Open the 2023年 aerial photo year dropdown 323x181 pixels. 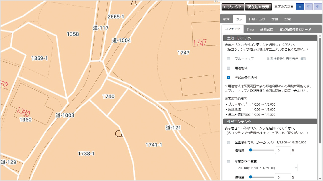265,167
